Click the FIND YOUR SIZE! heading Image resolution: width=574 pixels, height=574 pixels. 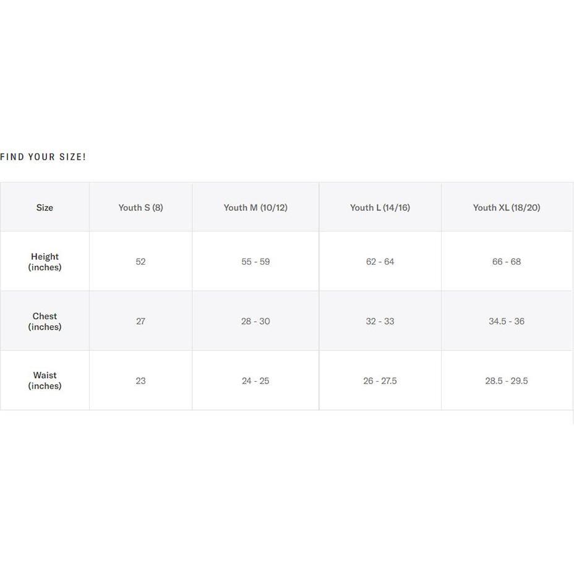43,157
